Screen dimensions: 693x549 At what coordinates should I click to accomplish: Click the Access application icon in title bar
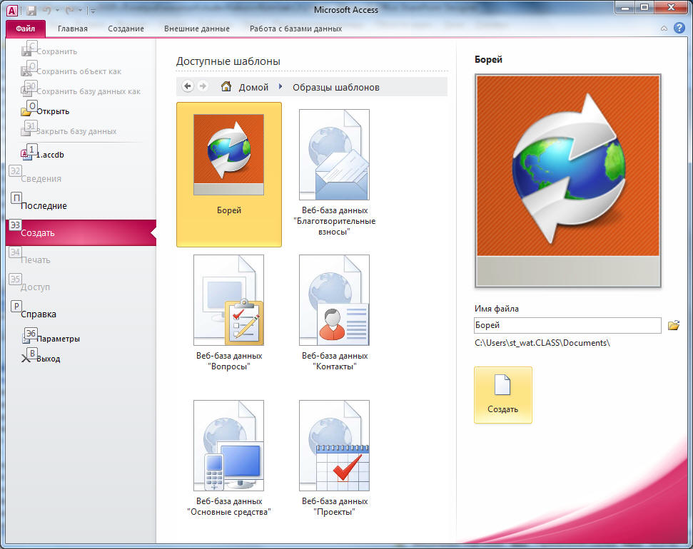12,11
